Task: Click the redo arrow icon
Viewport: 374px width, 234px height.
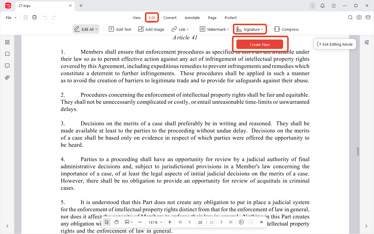Action: coord(54,18)
